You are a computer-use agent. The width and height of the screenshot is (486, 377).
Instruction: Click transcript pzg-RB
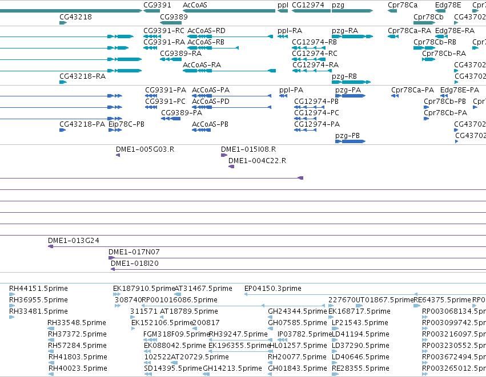pyautogui.click(x=344, y=76)
